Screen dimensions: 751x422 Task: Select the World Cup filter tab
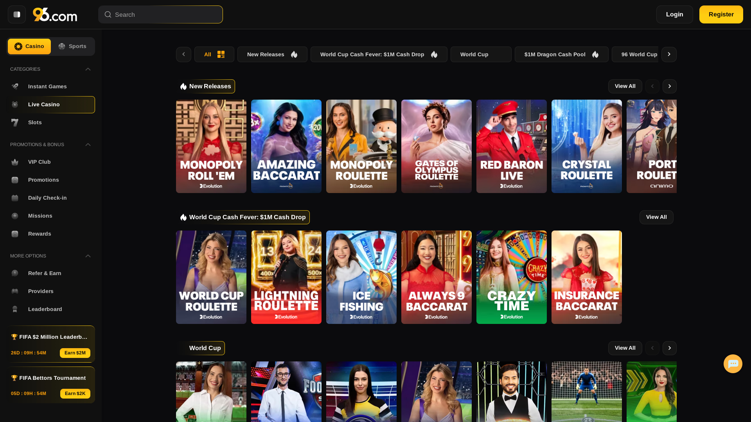481,54
